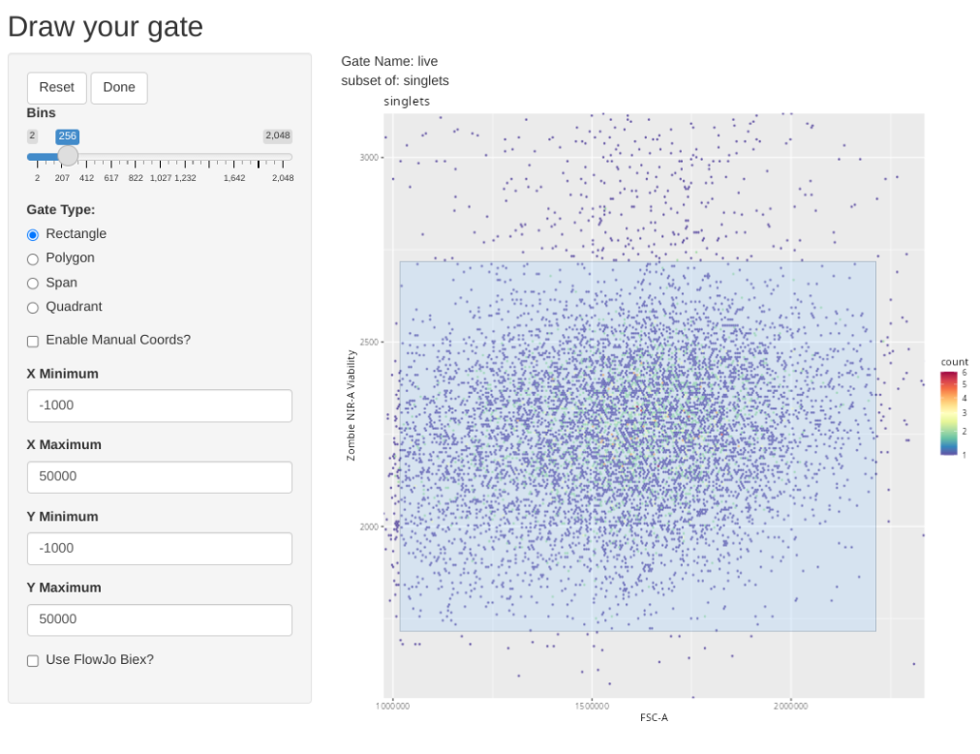Screen dimensions: 980x754
Task: Click the Bins slider handle
Action: (x=68, y=156)
